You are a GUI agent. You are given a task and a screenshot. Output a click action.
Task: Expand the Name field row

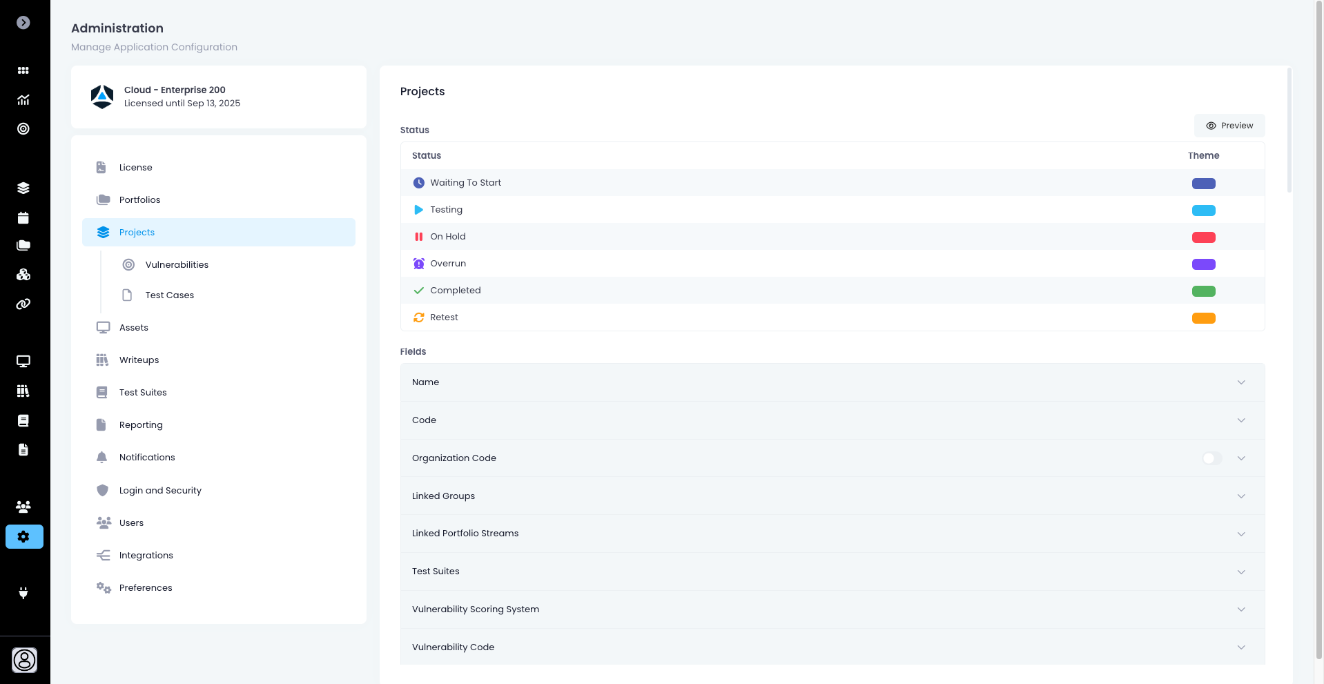[x=1240, y=382]
